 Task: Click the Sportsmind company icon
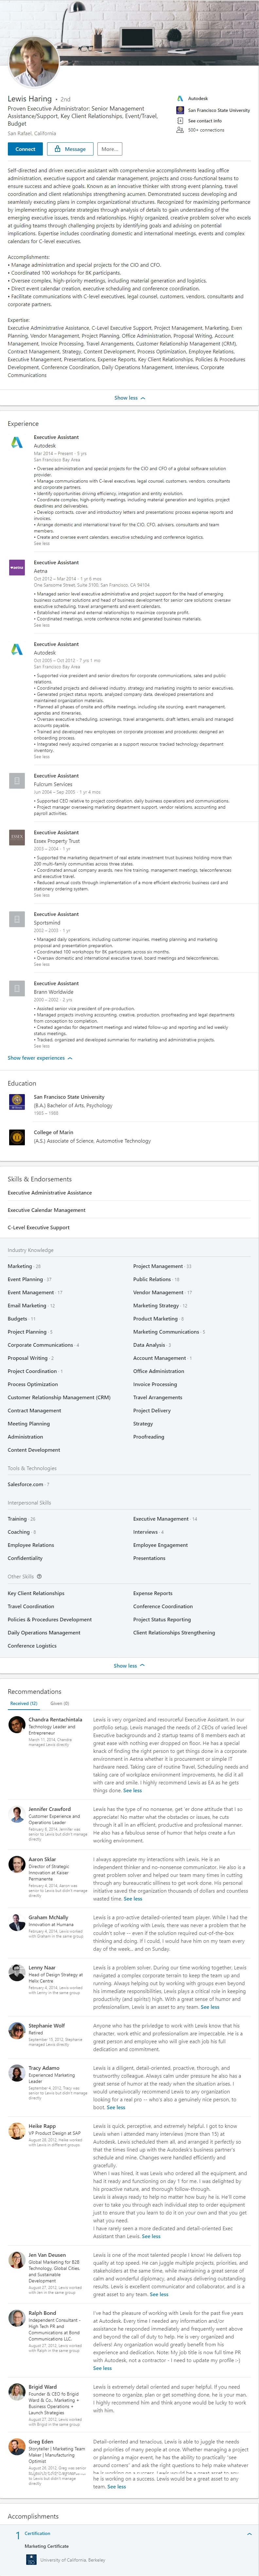click(x=17, y=919)
